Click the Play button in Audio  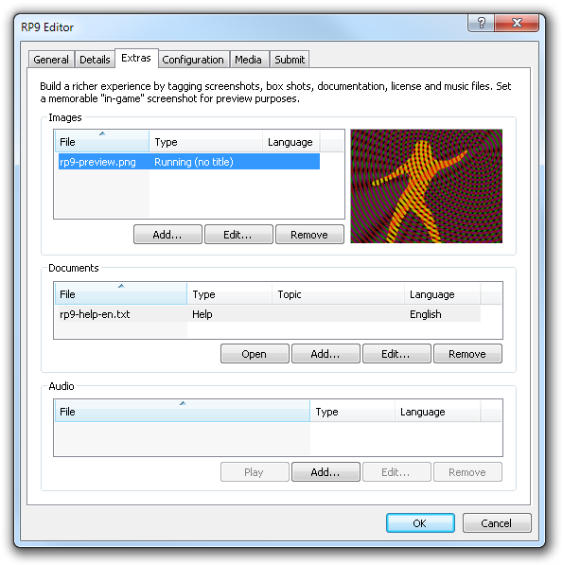point(255,472)
